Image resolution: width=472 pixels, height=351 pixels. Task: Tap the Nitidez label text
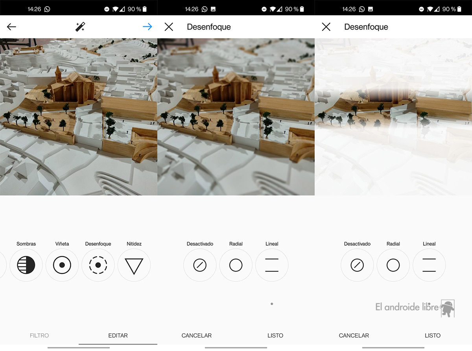click(134, 244)
